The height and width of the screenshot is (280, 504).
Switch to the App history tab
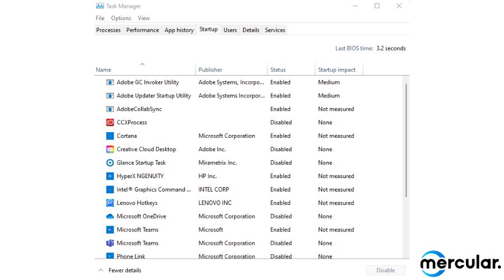click(179, 30)
